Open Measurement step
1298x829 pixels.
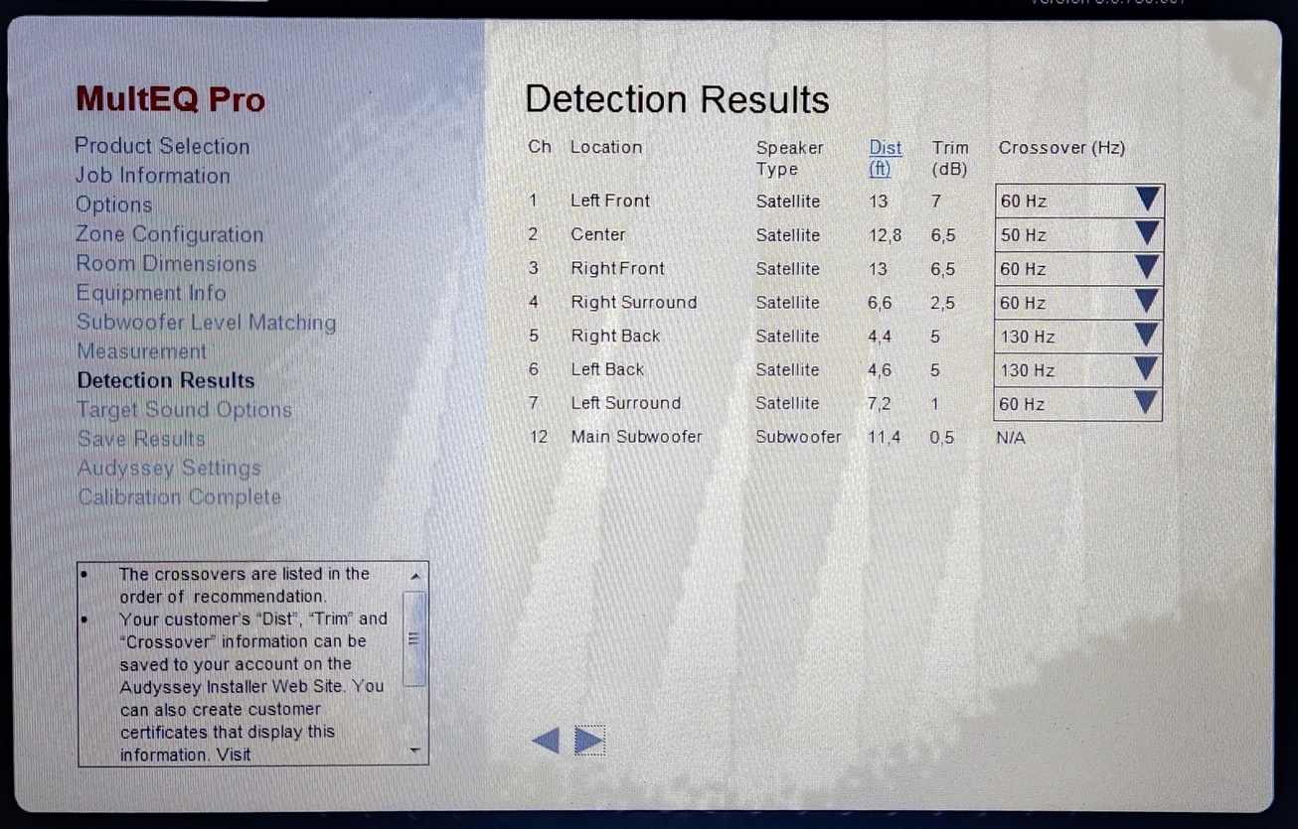click(x=142, y=351)
